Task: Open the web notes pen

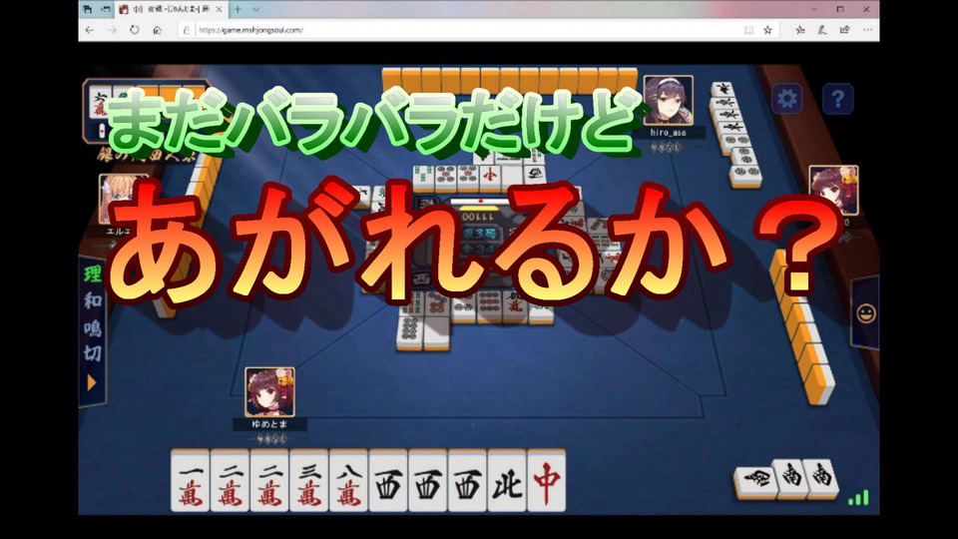Action: point(822,30)
